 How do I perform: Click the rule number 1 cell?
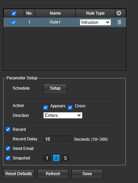pos(29,22)
